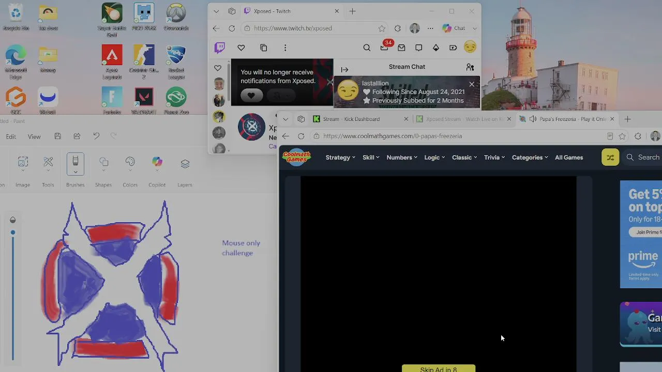This screenshot has height=372, width=662.
Task: Favorite the twitch.tv/xposed page with star
Action: 382,28
